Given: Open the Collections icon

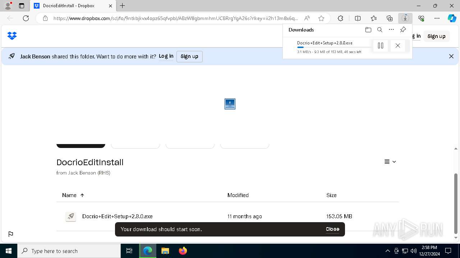Looking at the screenshot, I should tap(390, 18).
